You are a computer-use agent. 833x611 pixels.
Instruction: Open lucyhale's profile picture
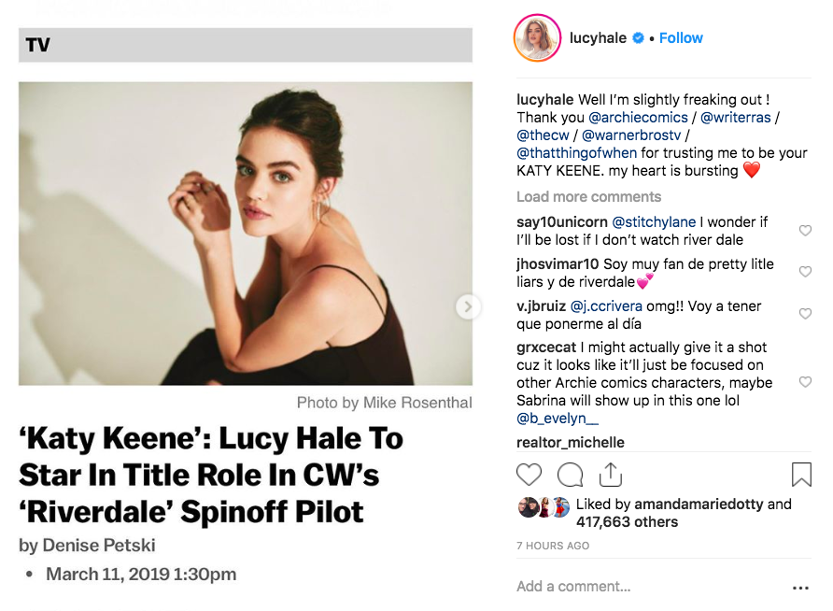(537, 38)
